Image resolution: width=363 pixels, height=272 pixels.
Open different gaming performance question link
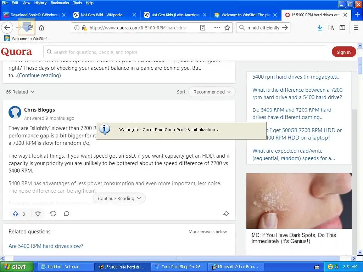[x=292, y=114]
